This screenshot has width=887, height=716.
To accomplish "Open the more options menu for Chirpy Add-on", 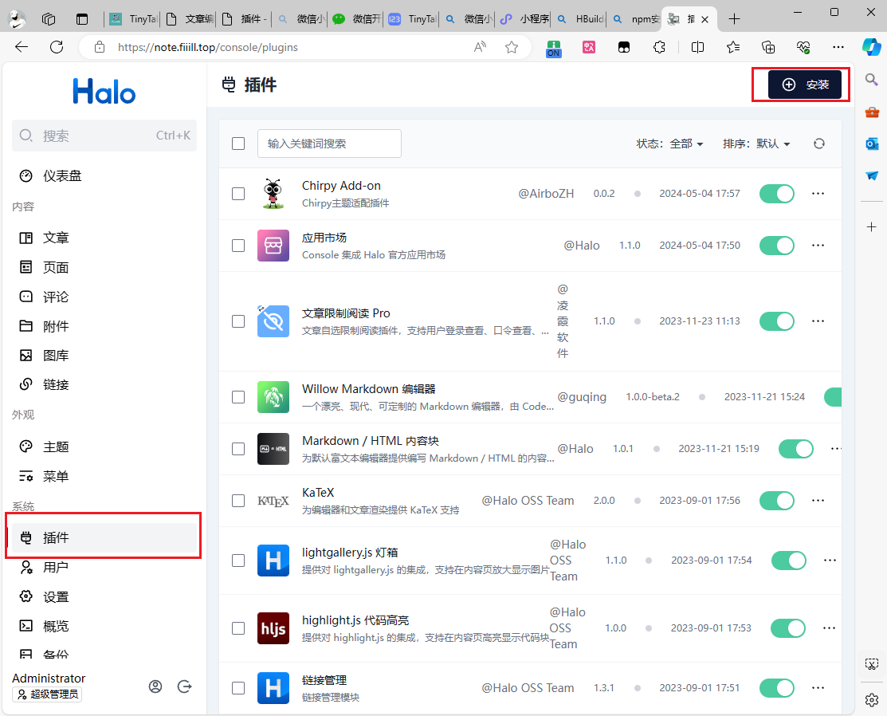I will point(818,194).
